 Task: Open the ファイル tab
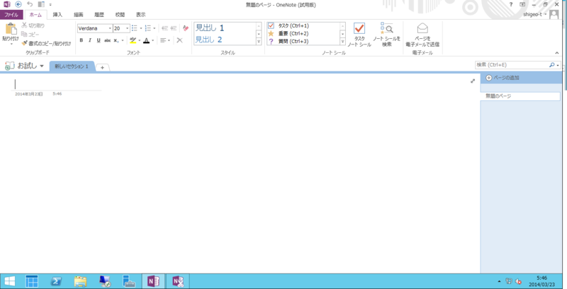(11, 15)
